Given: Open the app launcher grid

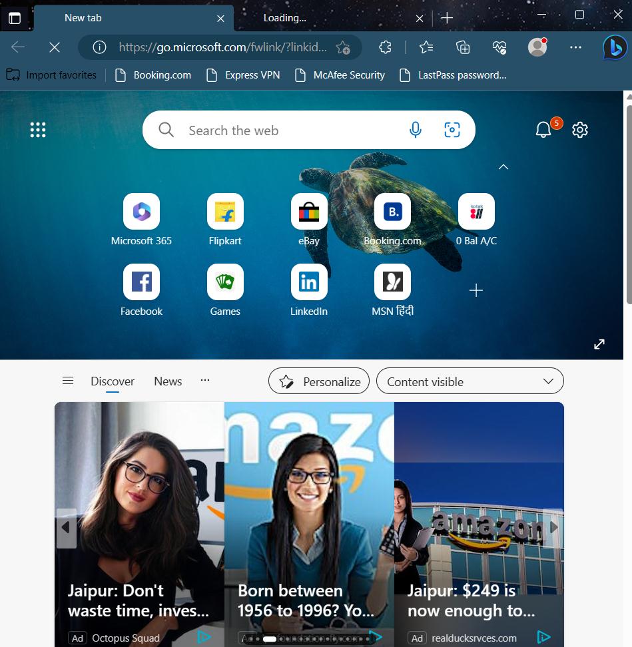Looking at the screenshot, I should coord(38,130).
